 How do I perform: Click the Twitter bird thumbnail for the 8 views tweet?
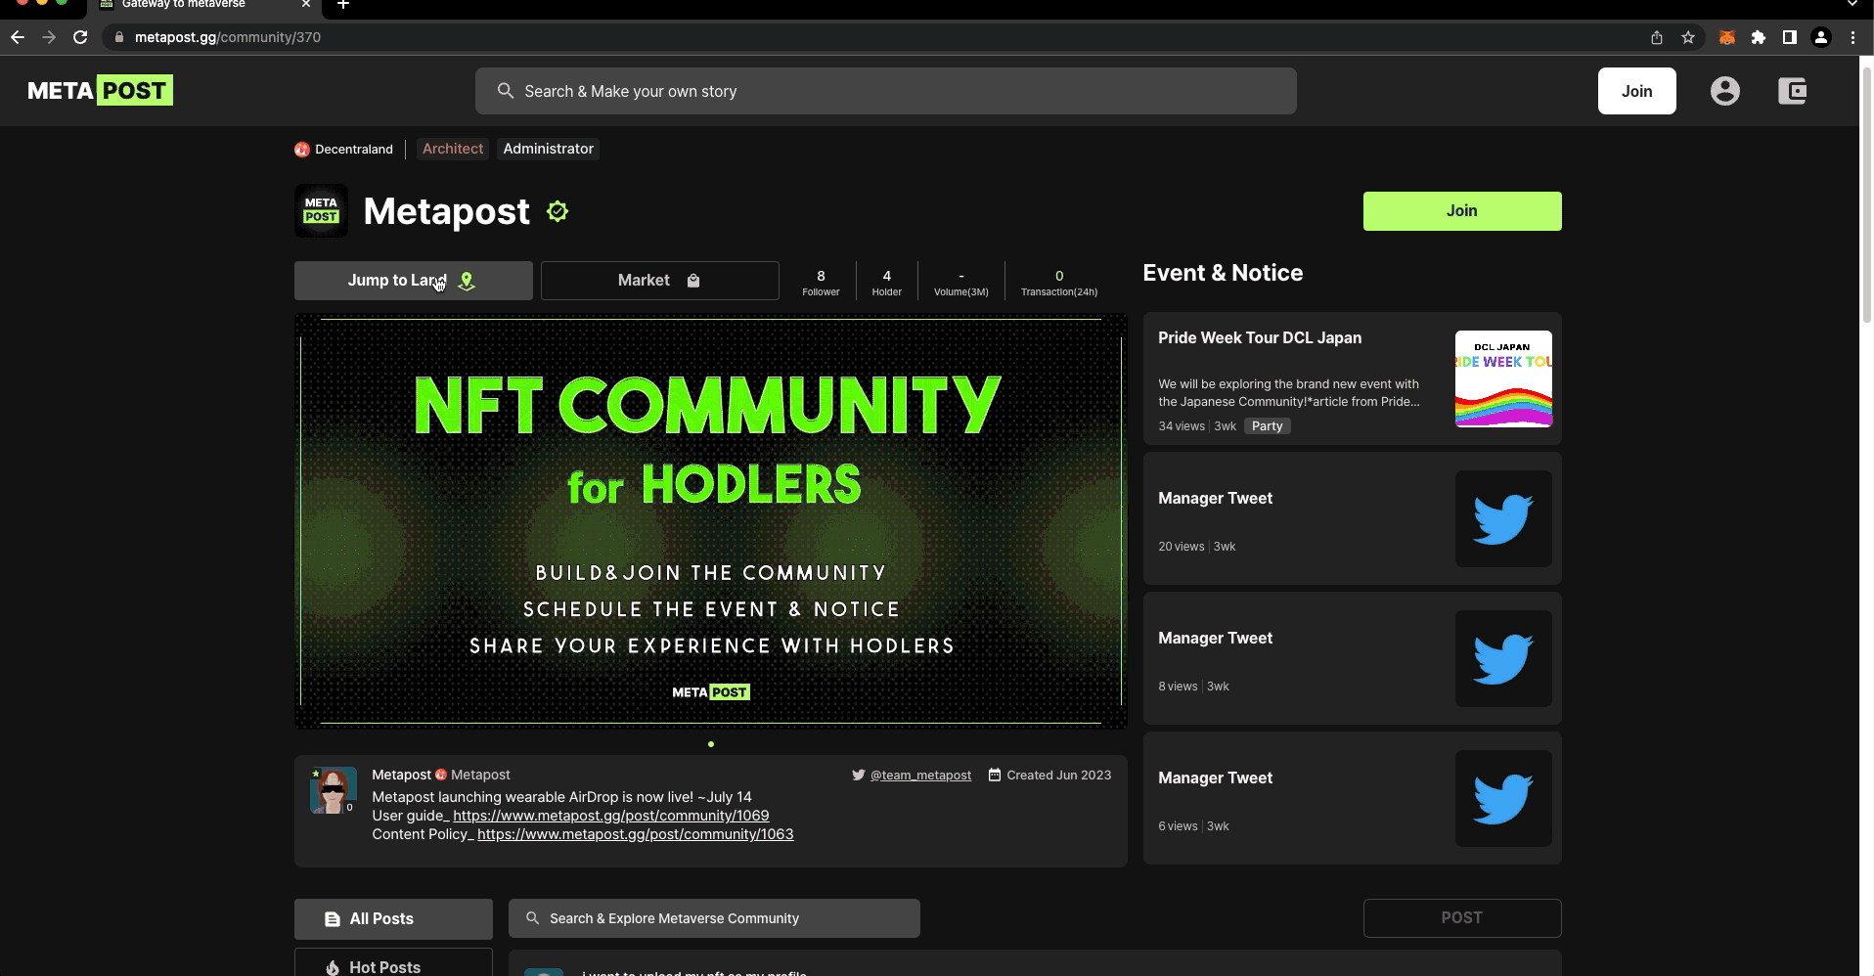click(1502, 658)
